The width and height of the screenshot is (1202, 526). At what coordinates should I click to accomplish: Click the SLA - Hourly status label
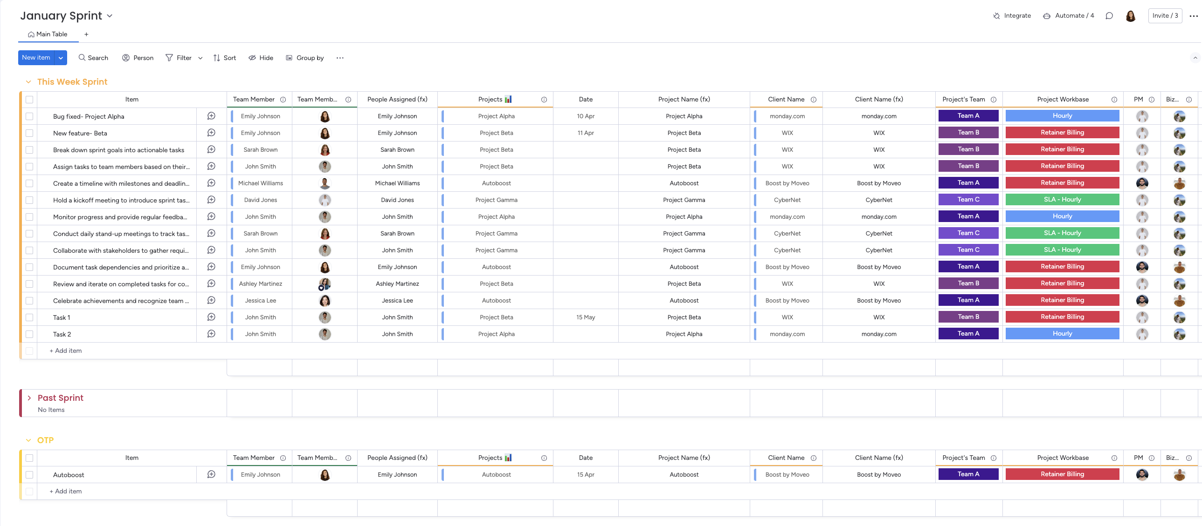click(1062, 199)
